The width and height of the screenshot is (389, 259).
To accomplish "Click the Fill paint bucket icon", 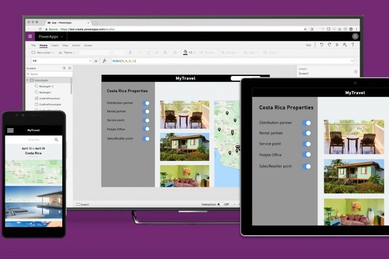I will pos(185,52).
